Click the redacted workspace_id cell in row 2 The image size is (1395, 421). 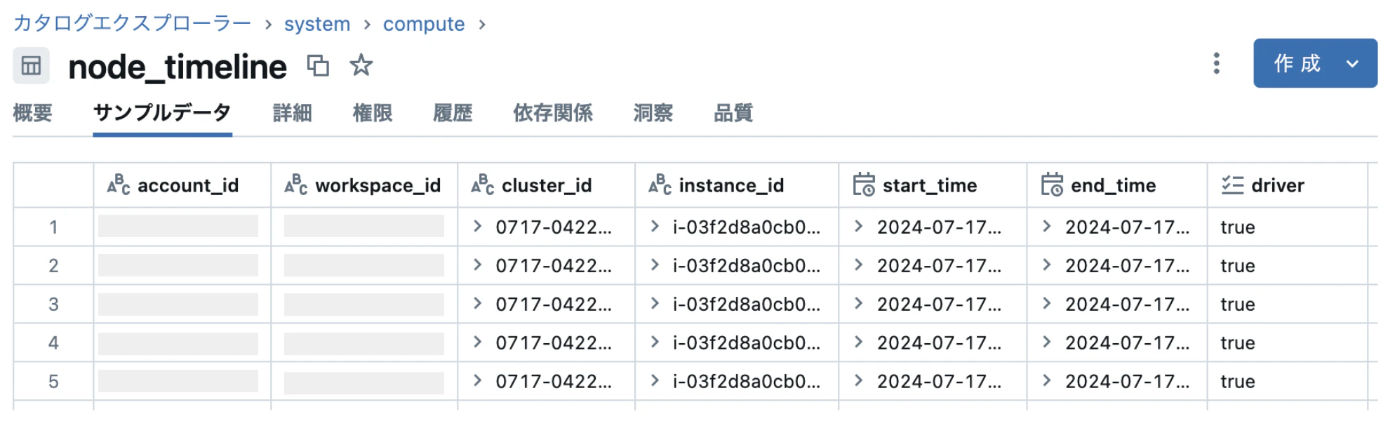[364, 265]
